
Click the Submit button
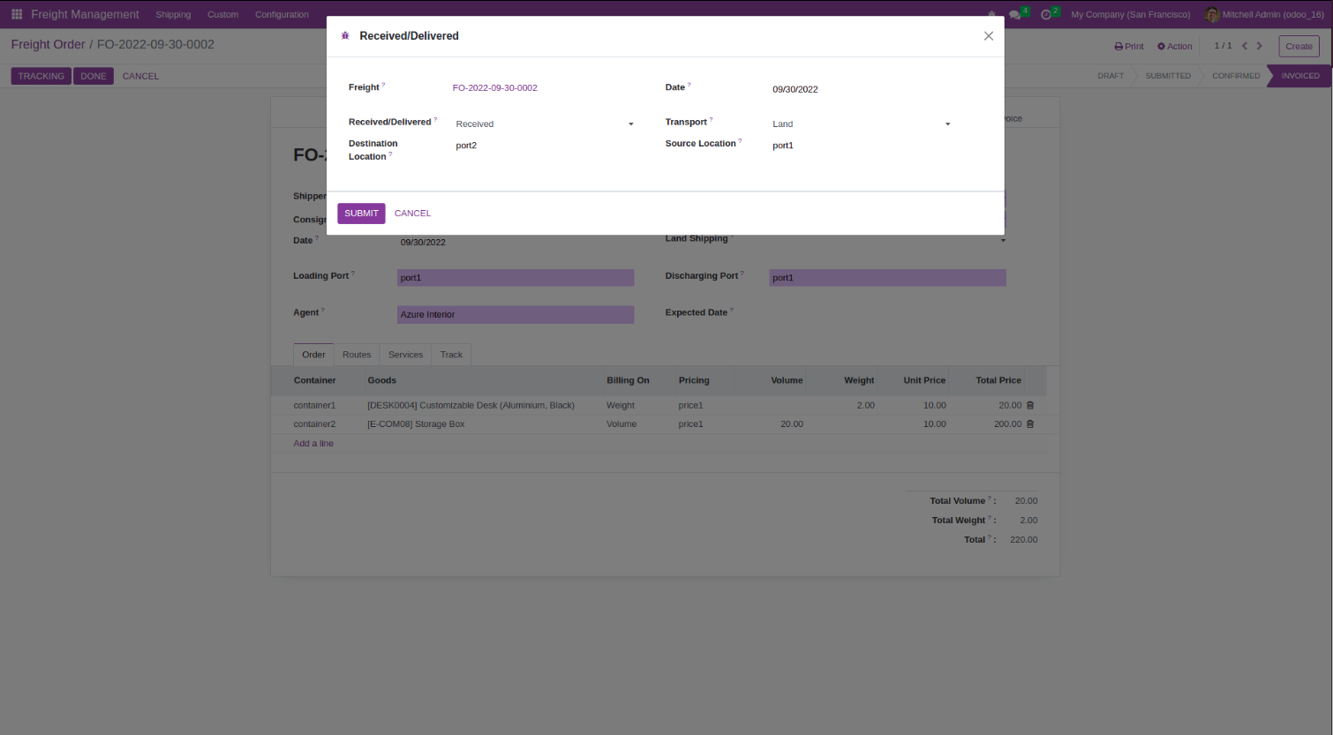pyautogui.click(x=361, y=214)
